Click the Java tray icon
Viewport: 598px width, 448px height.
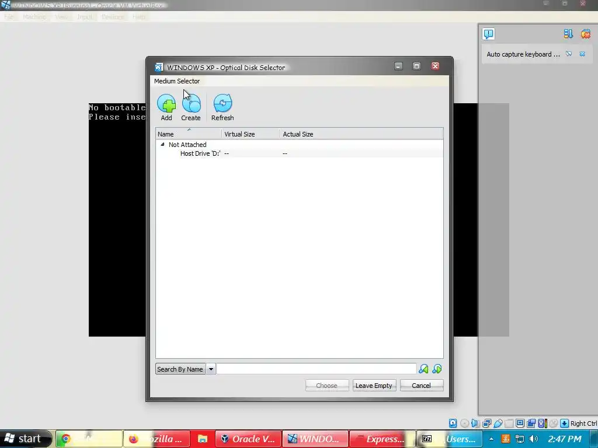click(x=506, y=439)
